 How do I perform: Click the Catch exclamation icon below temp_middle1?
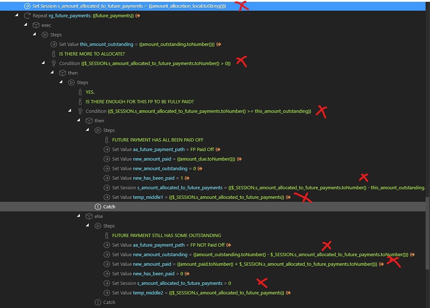coord(98,206)
